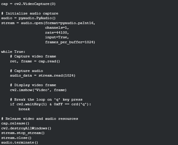Click the stream.stop_stream() line
Viewport: 178px width, 145px height.
click(23, 133)
